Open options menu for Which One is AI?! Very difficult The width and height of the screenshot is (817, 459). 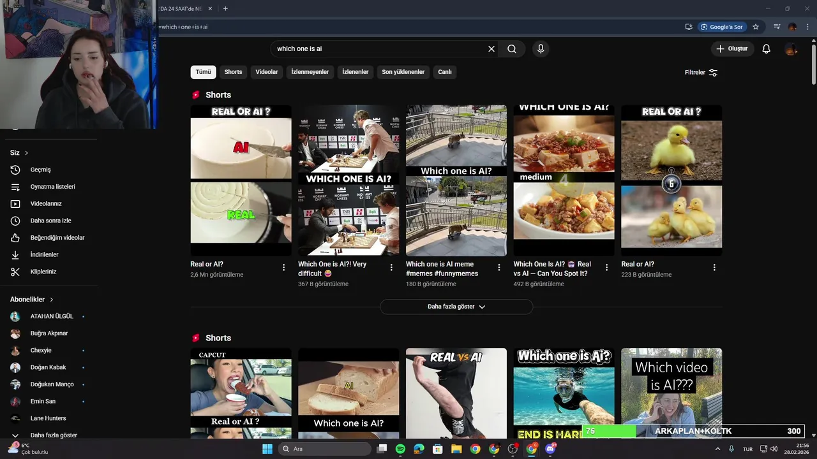[x=391, y=268]
